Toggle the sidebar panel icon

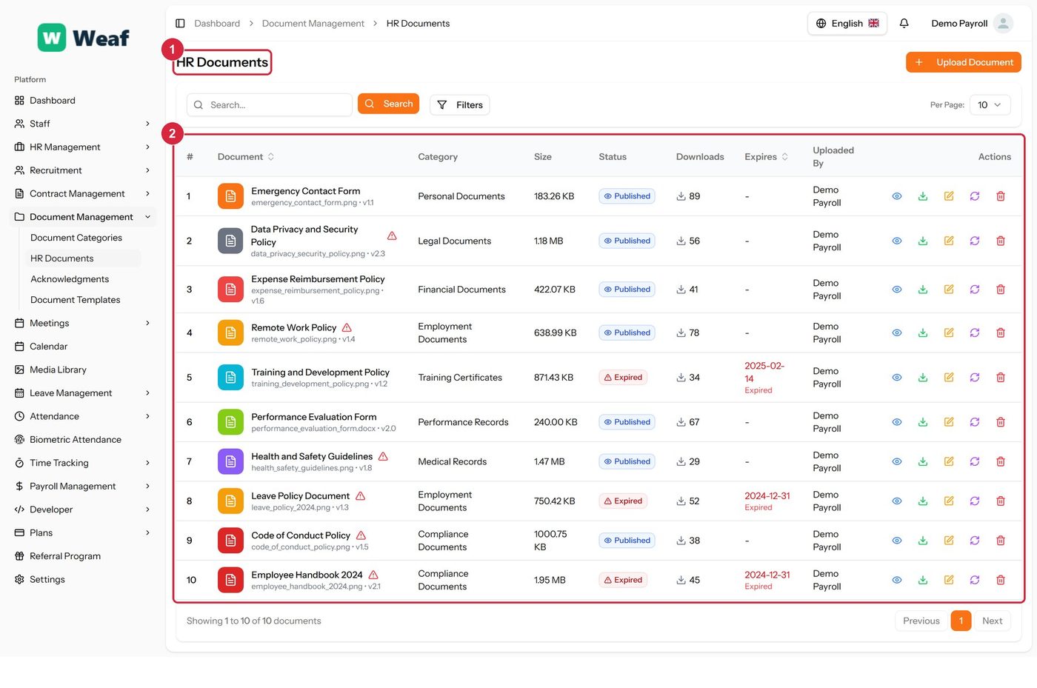180,24
